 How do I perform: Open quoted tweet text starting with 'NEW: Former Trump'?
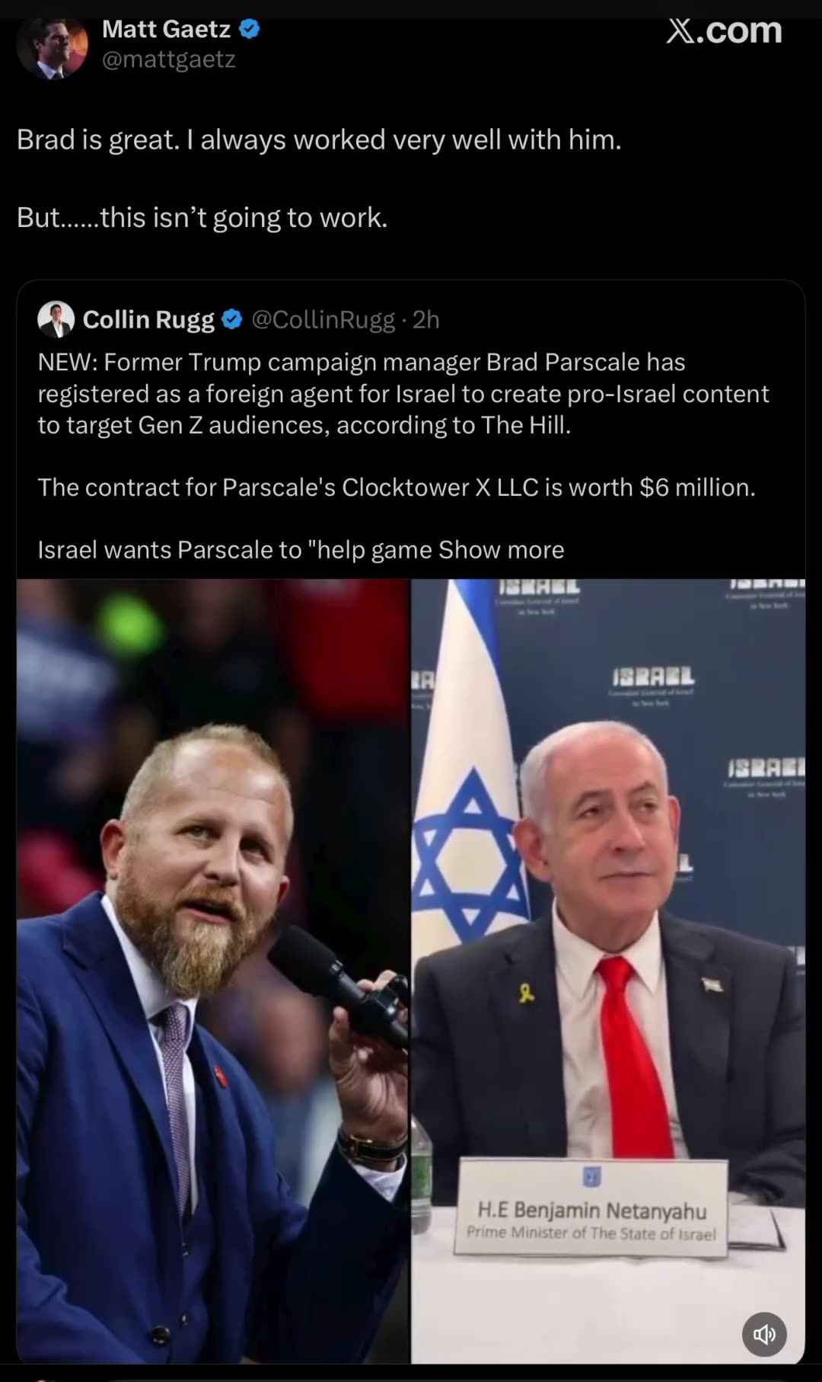pos(403,393)
